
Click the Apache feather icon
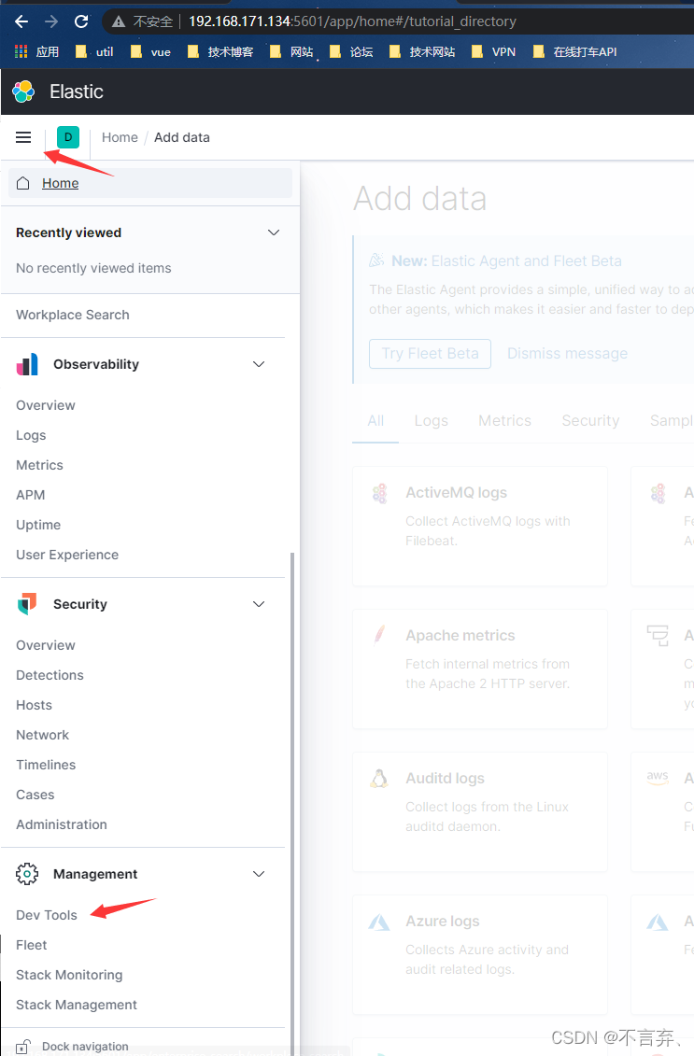(x=379, y=635)
